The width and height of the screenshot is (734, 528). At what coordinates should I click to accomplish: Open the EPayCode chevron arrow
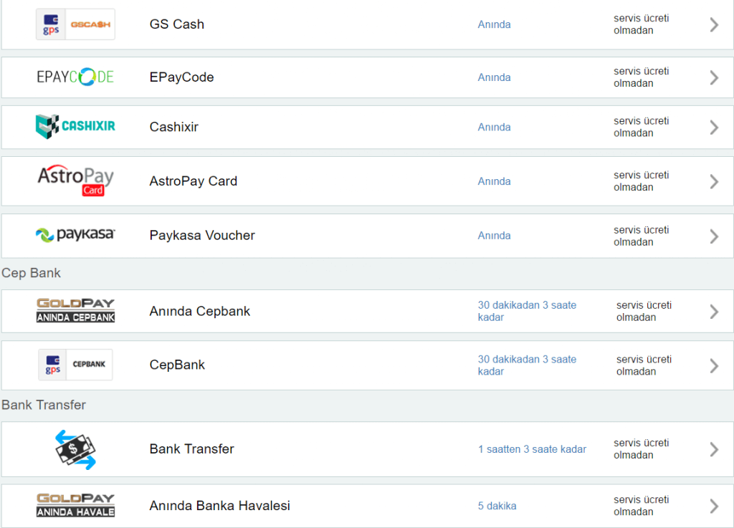click(x=714, y=77)
